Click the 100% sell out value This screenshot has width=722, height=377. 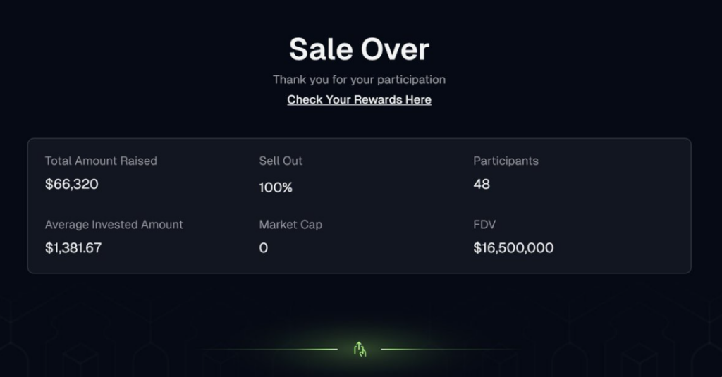tap(276, 187)
